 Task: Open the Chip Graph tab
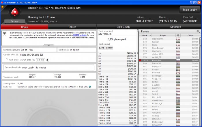tap(123, 27)
